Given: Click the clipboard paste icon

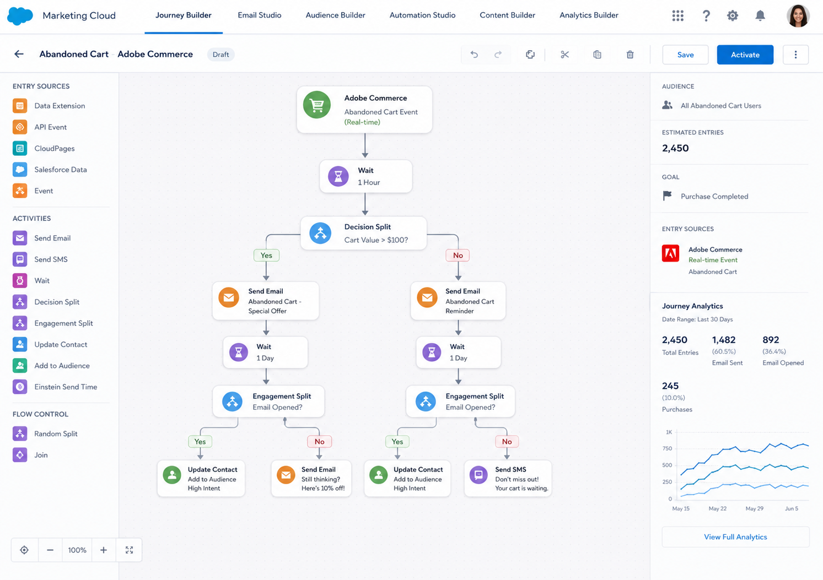Looking at the screenshot, I should pyautogui.click(x=597, y=55).
